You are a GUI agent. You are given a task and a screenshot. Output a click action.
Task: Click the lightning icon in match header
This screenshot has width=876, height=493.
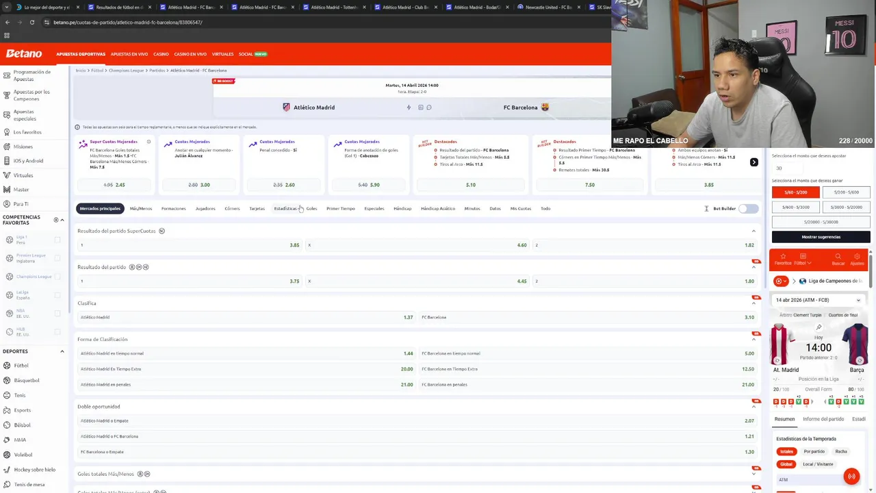409,108
